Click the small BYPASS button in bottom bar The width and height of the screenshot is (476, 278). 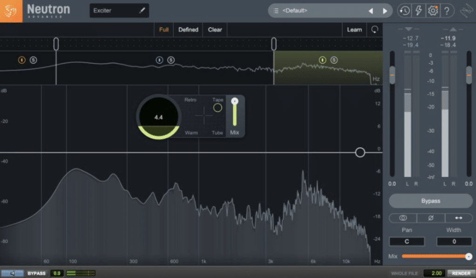36,273
